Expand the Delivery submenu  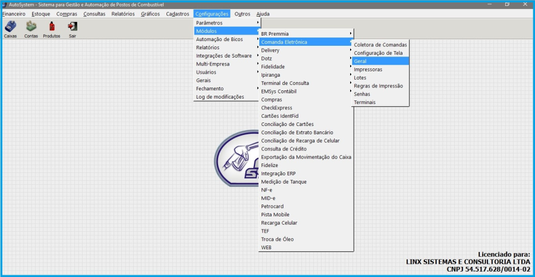click(x=306, y=50)
